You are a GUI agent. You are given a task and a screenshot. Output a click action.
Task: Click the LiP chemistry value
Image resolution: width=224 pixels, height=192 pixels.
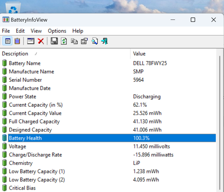click(x=136, y=163)
